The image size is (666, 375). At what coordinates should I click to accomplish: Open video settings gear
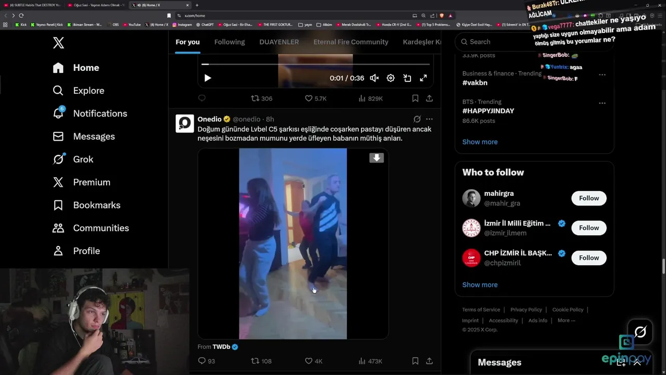point(391,78)
